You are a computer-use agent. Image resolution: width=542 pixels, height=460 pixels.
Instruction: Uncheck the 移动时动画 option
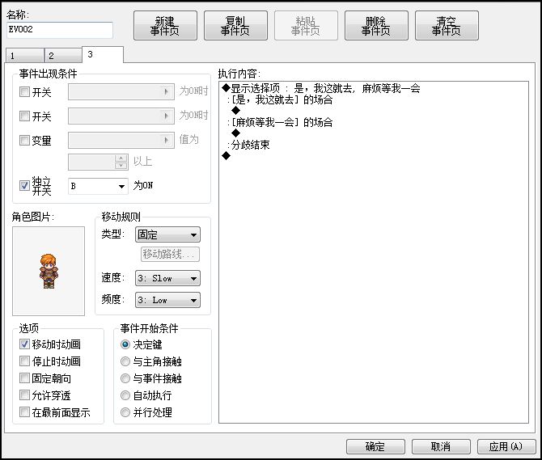[24, 344]
